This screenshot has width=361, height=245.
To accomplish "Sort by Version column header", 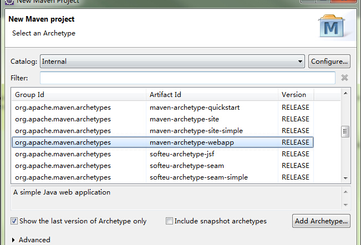I will 296,95.
